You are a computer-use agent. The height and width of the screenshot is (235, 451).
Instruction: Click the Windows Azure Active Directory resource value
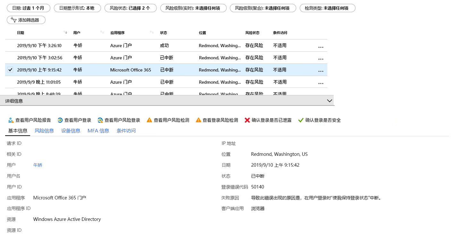click(x=67, y=219)
